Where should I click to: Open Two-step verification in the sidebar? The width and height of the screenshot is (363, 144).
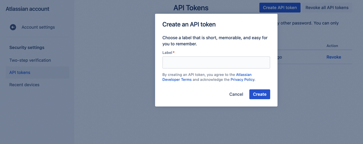(30, 60)
